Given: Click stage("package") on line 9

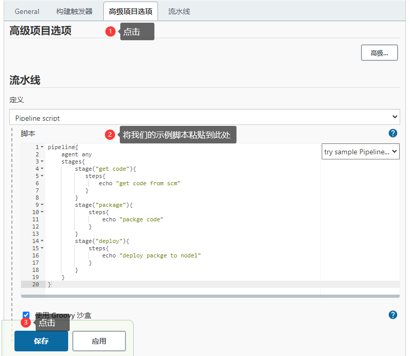Looking at the screenshot, I should (x=104, y=205).
